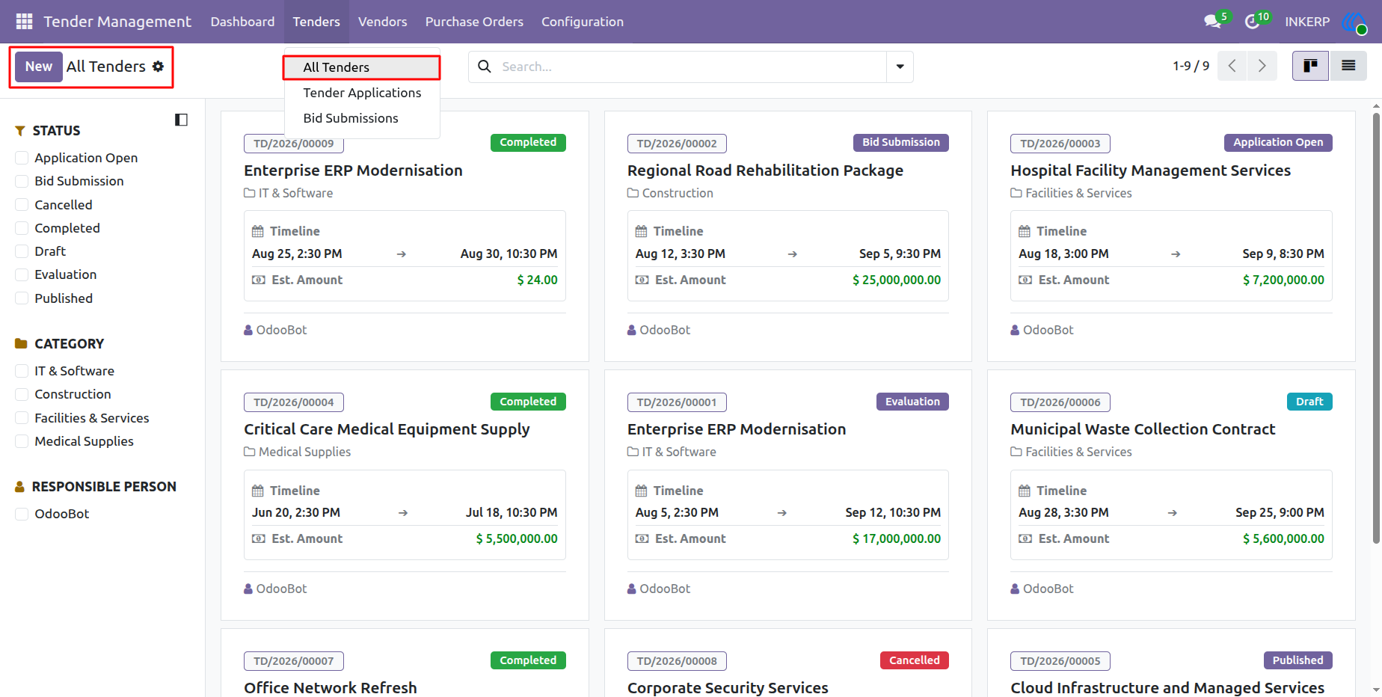The height and width of the screenshot is (697, 1382).
Task: Click the Search input field
Action: coord(692,67)
